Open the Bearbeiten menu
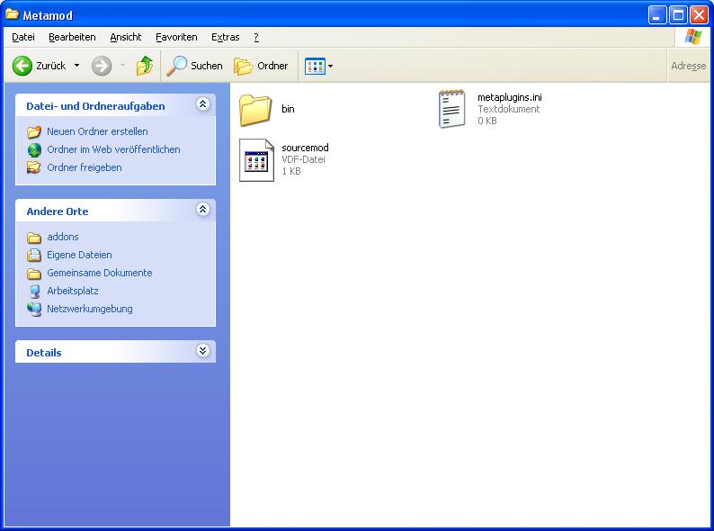Screen dimensions: 714x531 72,38
